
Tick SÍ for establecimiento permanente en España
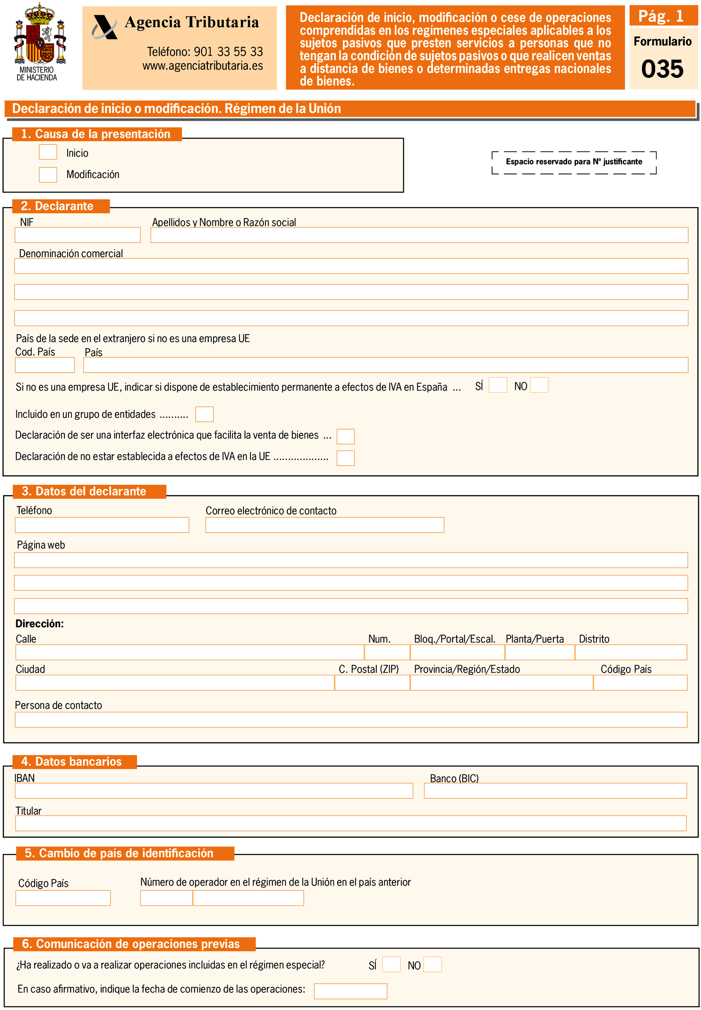tap(498, 385)
